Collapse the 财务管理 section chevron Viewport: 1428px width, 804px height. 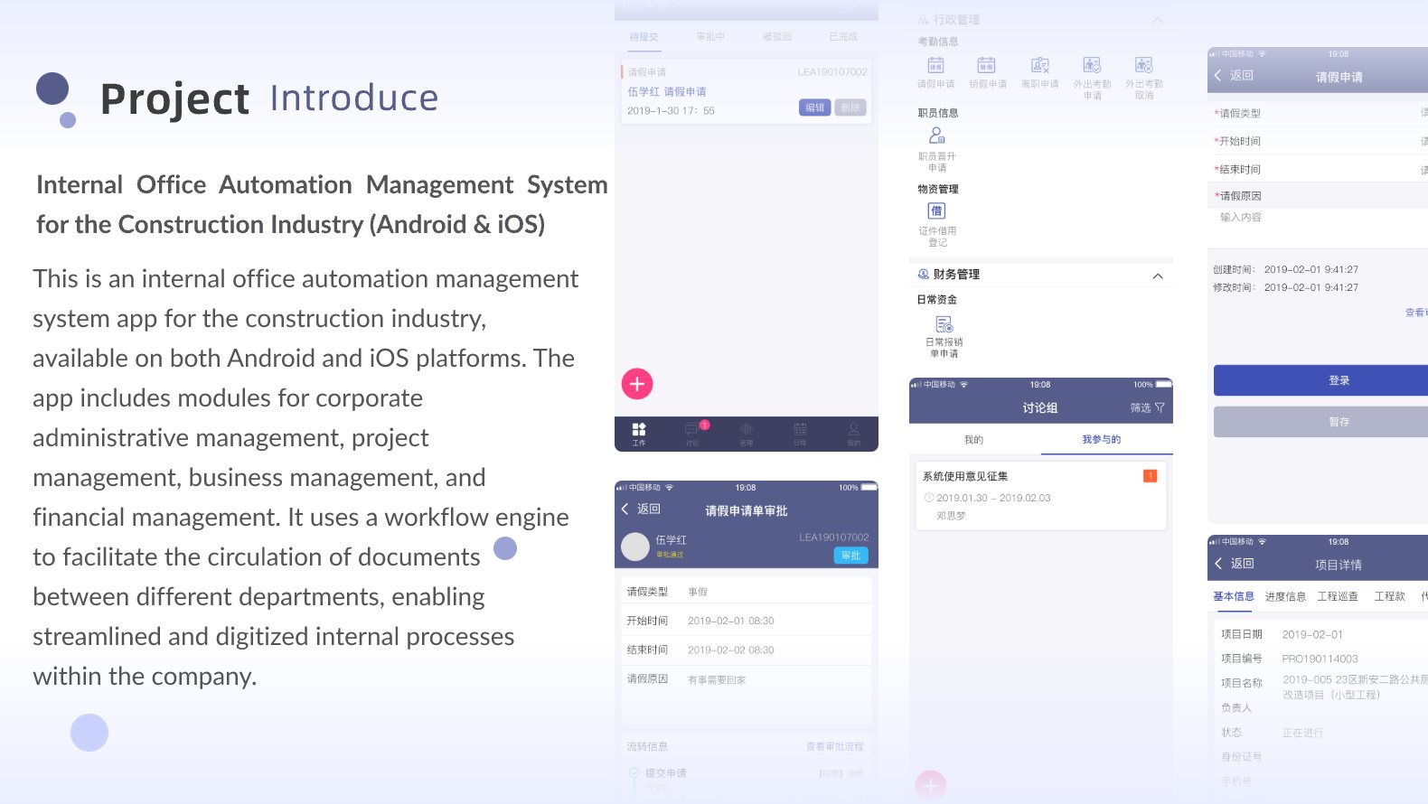point(1158,276)
